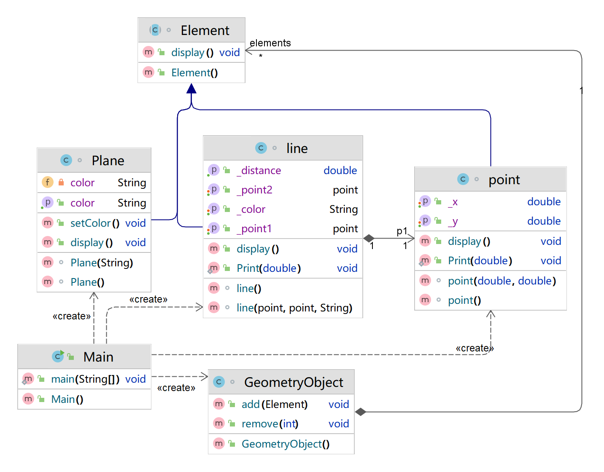Click the method icon beside point(double, double)

[425, 281]
